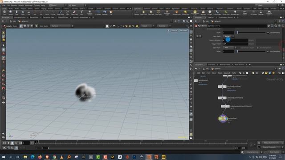Click the parameter pane search icon
This screenshot has height=160, width=285.
[276, 26]
